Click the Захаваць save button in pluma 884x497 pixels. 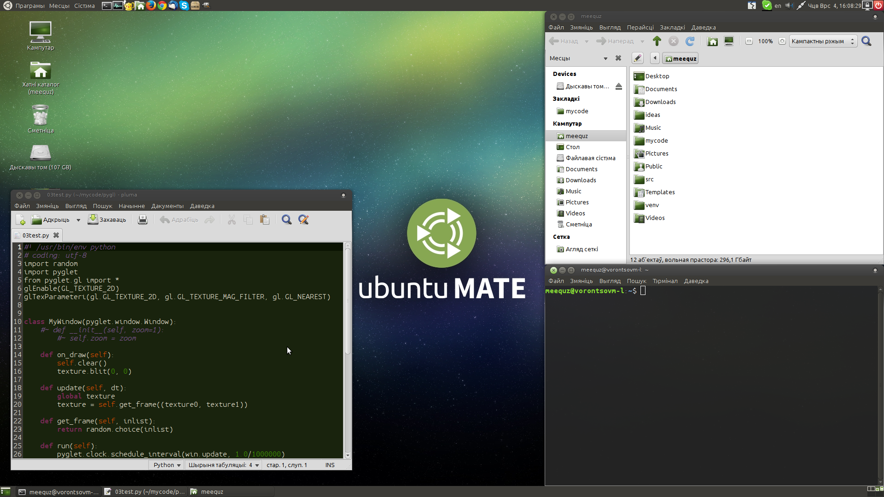click(107, 220)
